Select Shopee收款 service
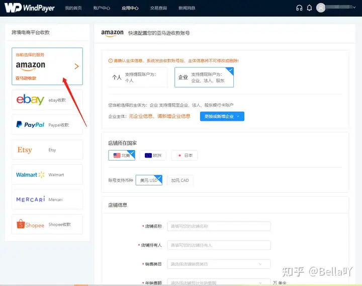Screen dimensions: 362x286 coord(47,224)
